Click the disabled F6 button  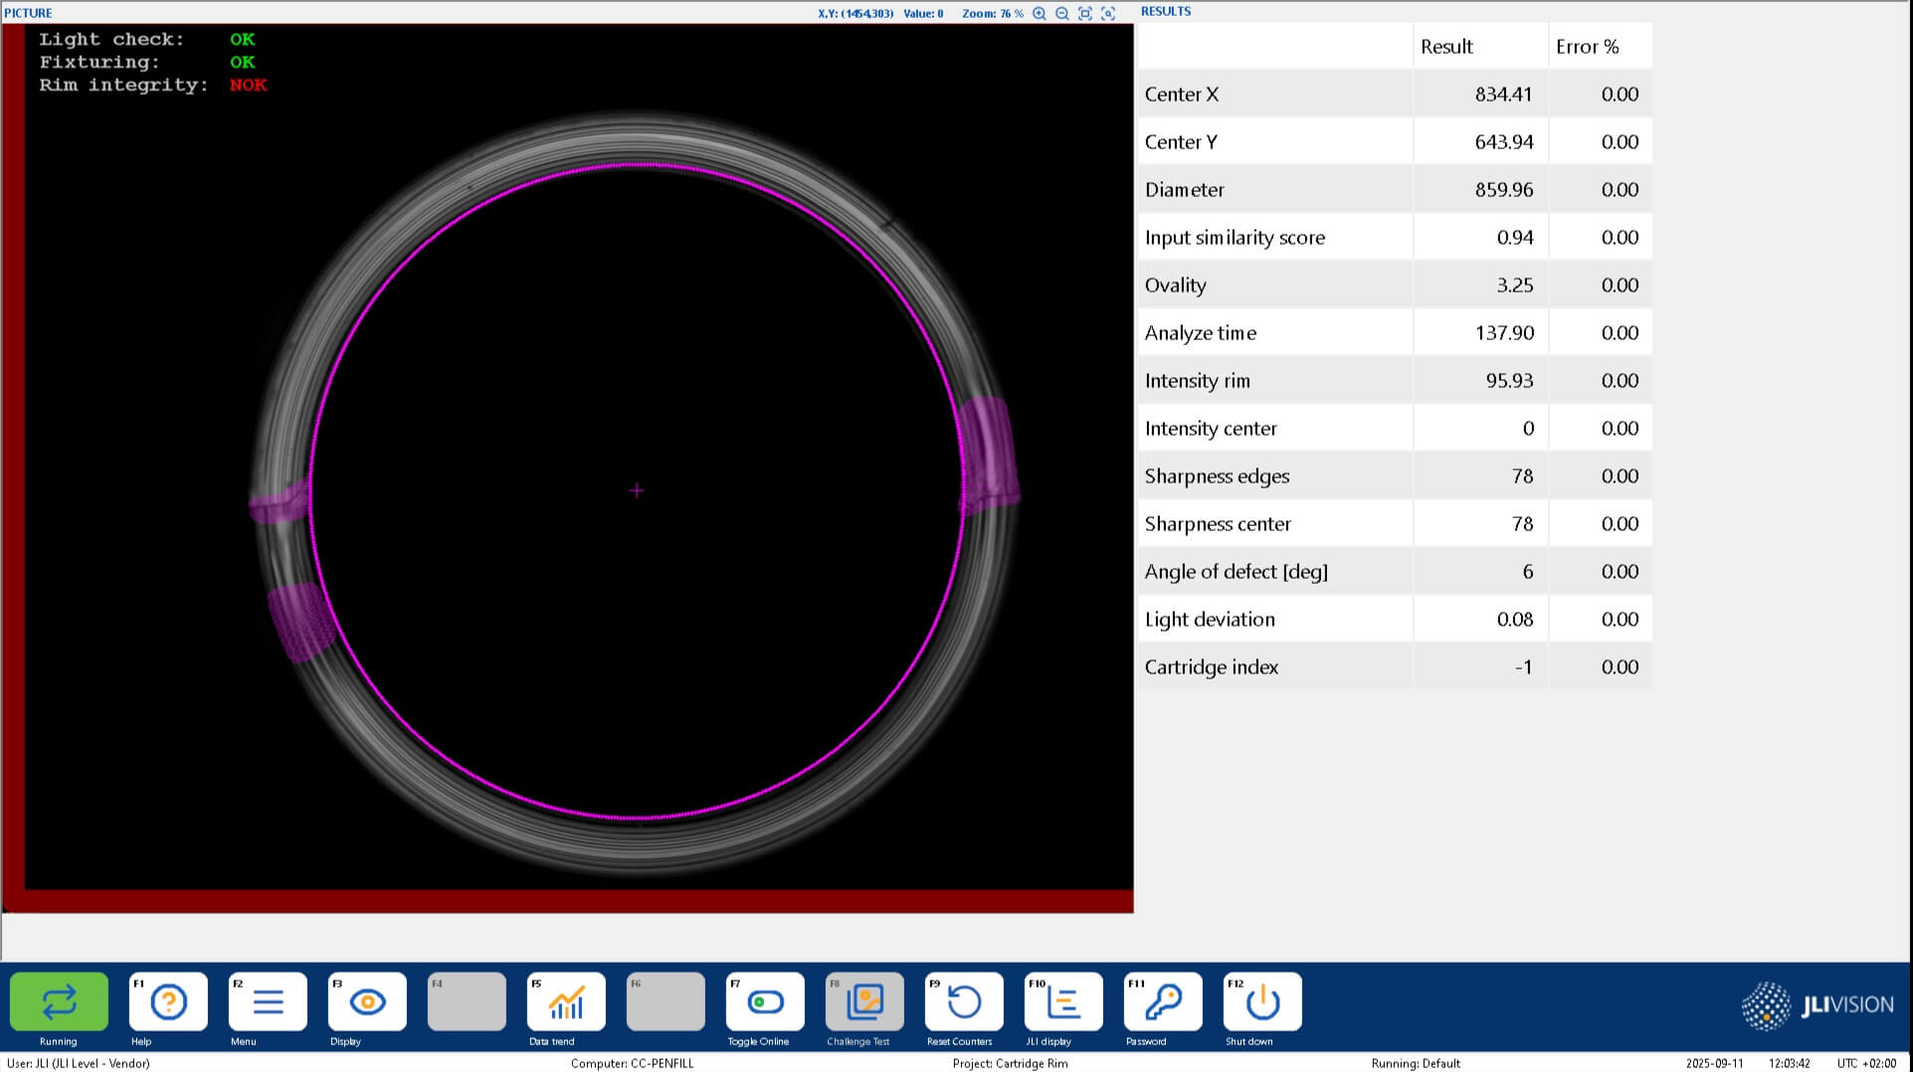click(666, 1001)
